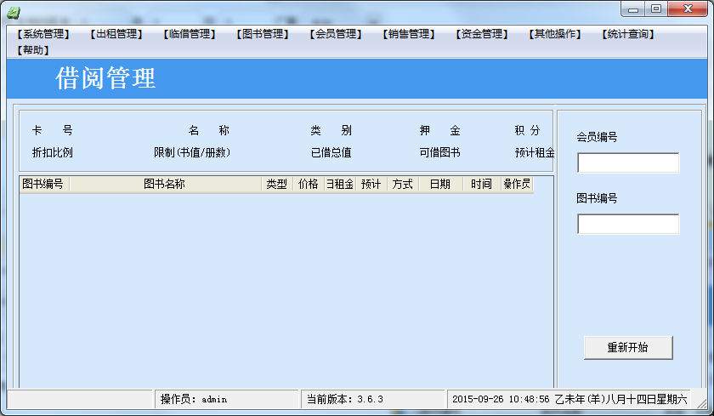
Task: Open the 帮助 menu
Action: coord(32,50)
